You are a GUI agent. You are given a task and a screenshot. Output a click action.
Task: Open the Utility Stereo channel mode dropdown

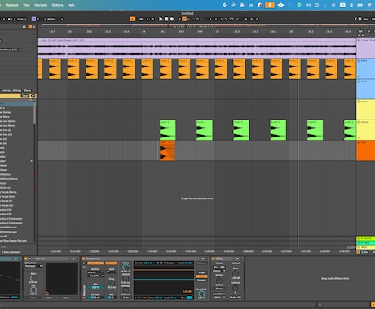coord(218,271)
